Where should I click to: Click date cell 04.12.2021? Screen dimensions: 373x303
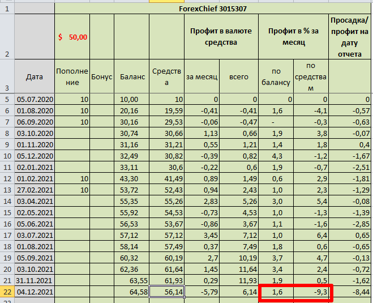tap(35, 292)
